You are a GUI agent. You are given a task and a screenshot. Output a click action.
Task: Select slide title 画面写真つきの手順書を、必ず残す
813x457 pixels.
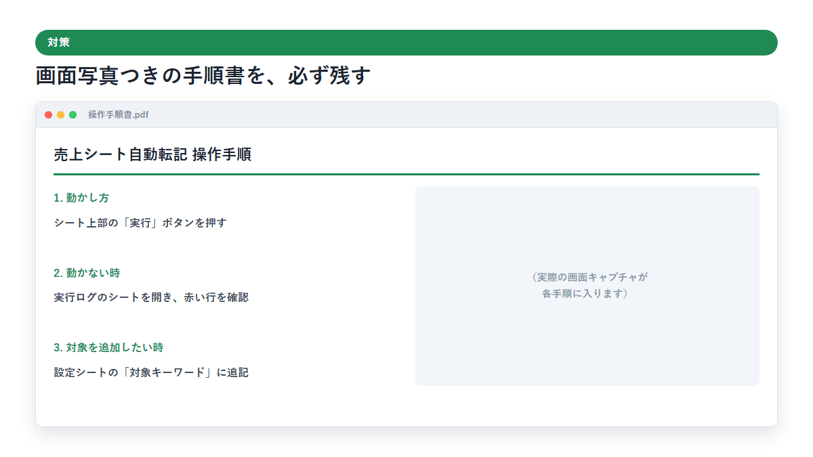[x=203, y=76]
